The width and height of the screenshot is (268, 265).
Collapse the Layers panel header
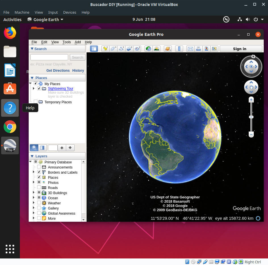32,156
